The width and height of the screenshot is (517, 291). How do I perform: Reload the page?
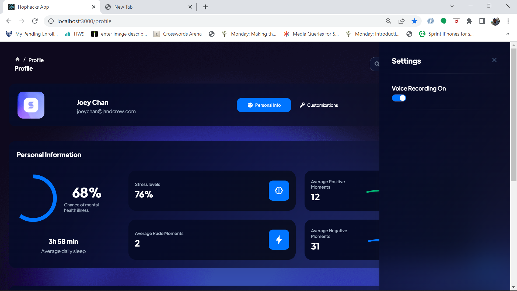click(x=35, y=21)
